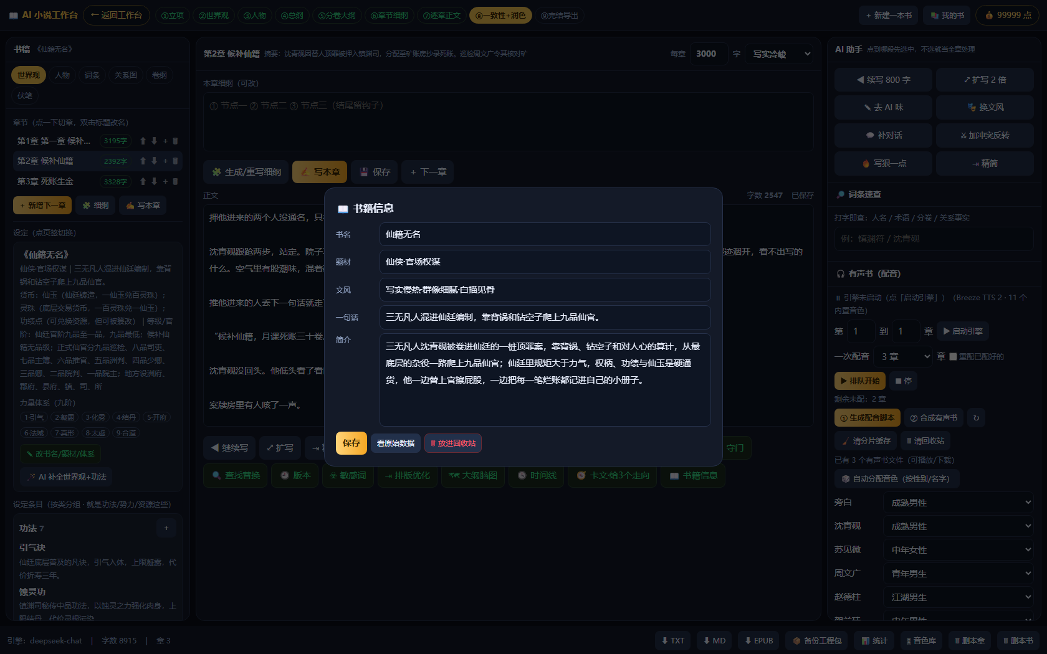Click 查找替换 find and replace
Viewport: 1047px width, 654px height.
236,475
